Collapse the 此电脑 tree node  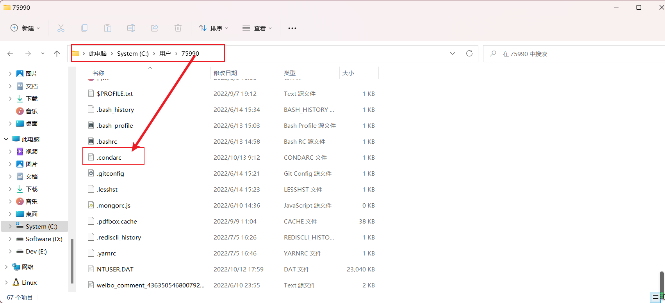pos(6,139)
